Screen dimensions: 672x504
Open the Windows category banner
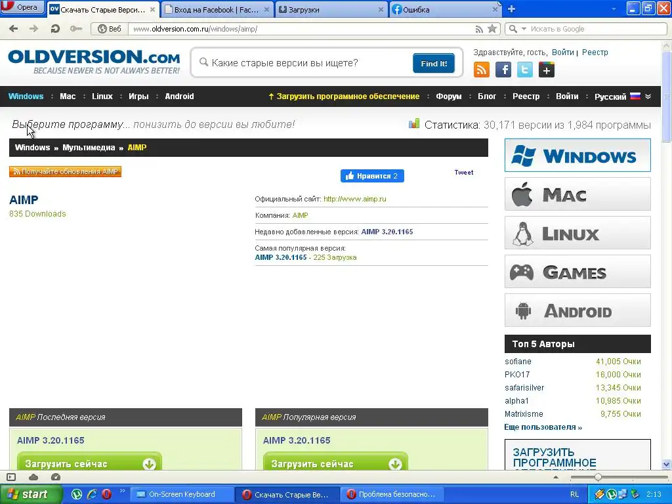coord(577,155)
